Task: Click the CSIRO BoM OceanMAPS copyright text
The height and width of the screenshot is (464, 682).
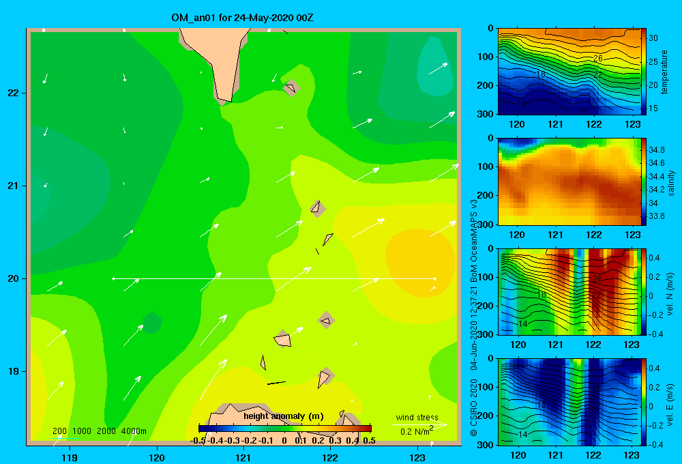Action: pos(474,318)
